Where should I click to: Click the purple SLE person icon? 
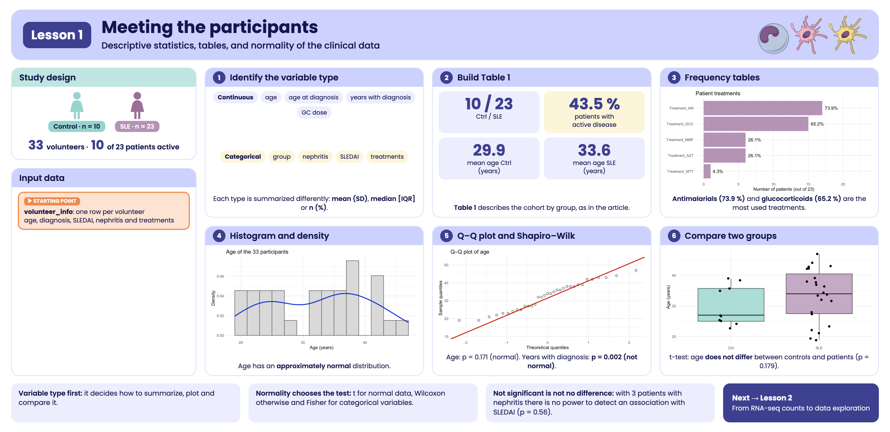click(137, 106)
